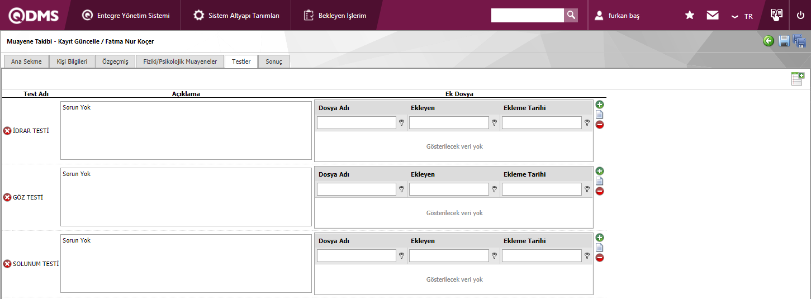Switch to Kişi Bilgileri tab
The image size is (811, 299).
pos(72,61)
